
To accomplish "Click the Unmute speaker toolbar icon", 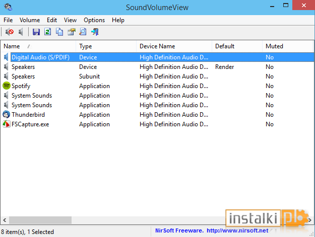I will click(x=21, y=32).
